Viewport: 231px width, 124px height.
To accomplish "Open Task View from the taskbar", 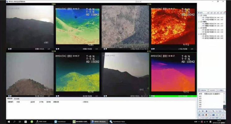I will [20, 122].
